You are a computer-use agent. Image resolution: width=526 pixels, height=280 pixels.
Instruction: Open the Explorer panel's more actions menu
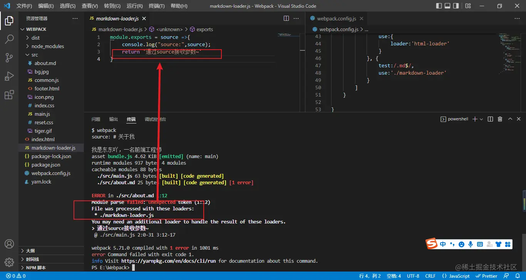point(75,18)
